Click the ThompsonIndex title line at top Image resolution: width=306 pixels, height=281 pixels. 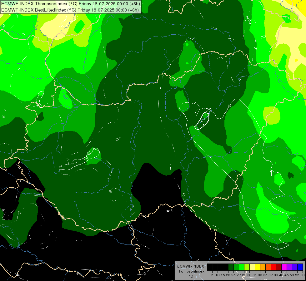pos(71,4)
